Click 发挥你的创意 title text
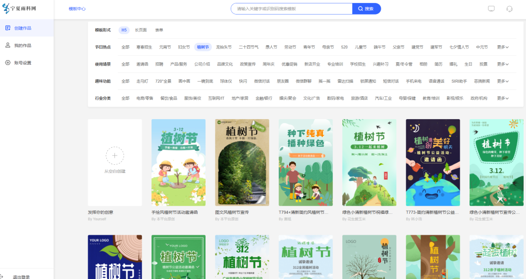 [101, 212]
